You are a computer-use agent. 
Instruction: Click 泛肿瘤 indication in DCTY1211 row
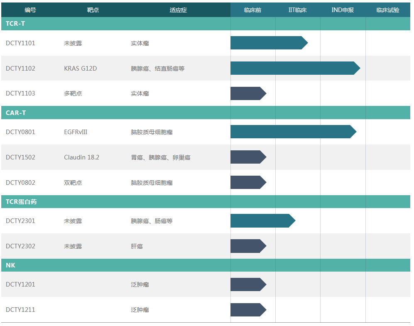[140, 310]
